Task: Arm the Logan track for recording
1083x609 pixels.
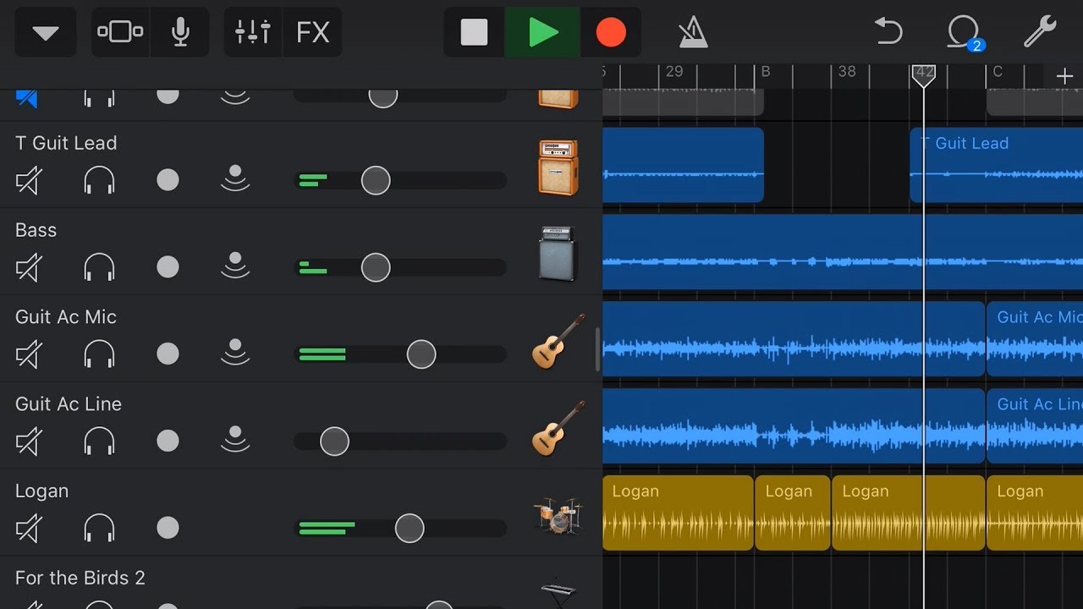Action: [168, 528]
